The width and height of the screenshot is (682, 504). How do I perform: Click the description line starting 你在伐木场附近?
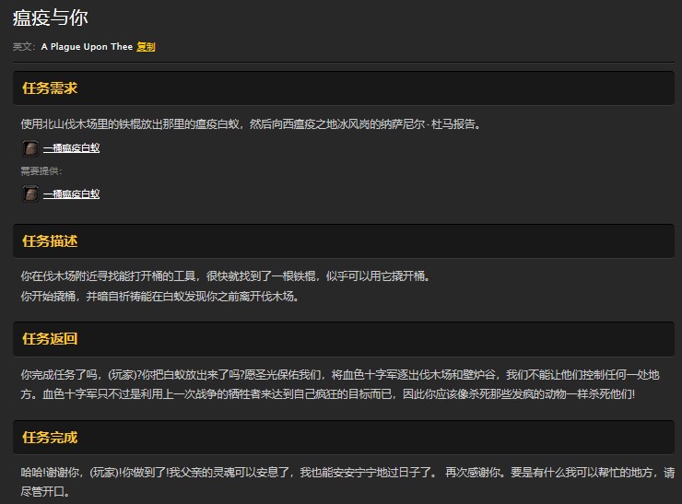pyautogui.click(x=225, y=276)
